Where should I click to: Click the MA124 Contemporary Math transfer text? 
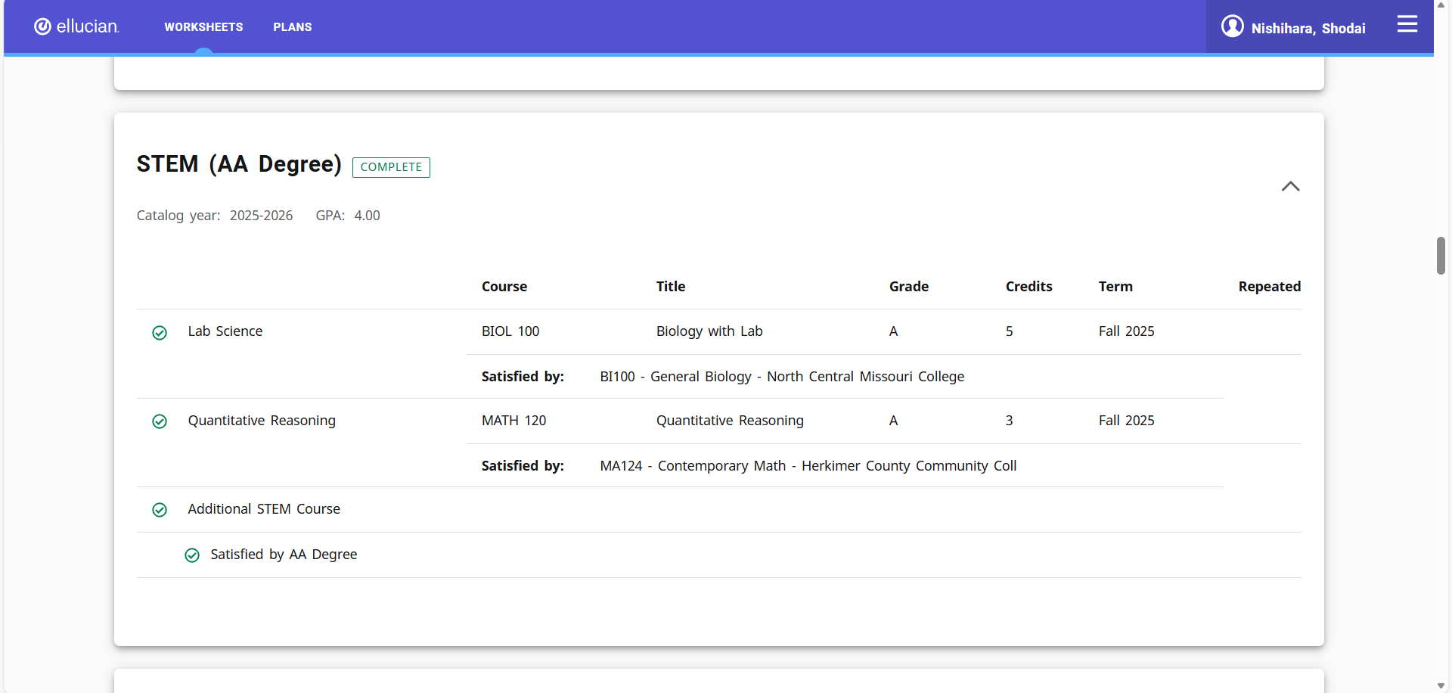[x=808, y=466]
